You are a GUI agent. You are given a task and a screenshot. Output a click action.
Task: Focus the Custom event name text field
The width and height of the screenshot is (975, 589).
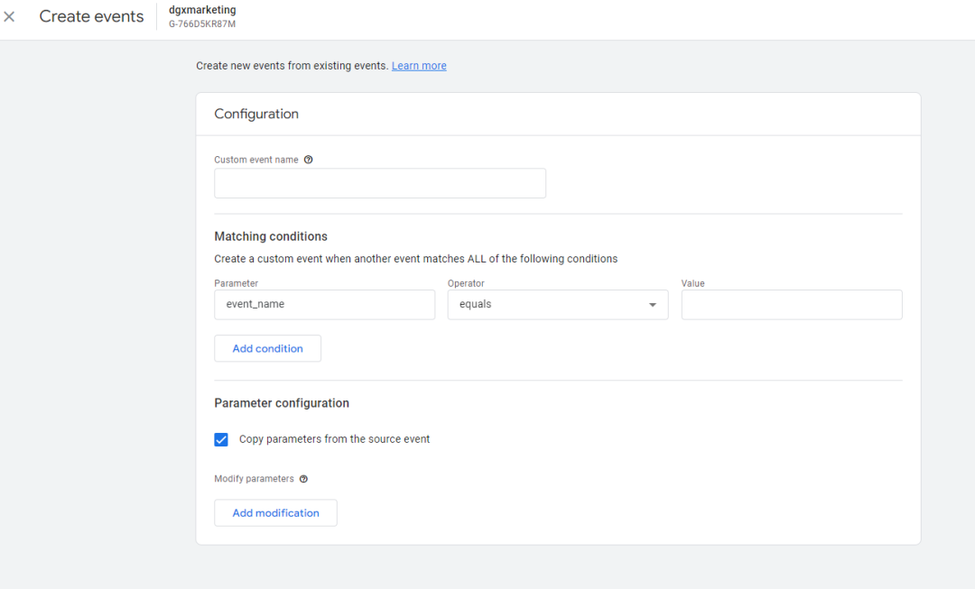click(379, 183)
